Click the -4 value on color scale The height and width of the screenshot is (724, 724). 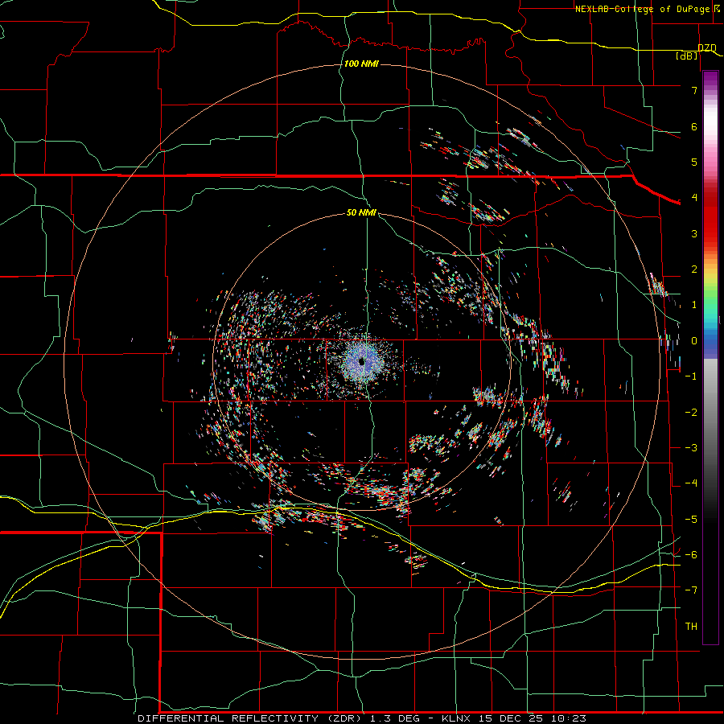(691, 483)
